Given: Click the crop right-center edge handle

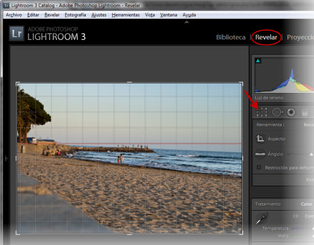Looking at the screenshot, I should pos(243,158).
